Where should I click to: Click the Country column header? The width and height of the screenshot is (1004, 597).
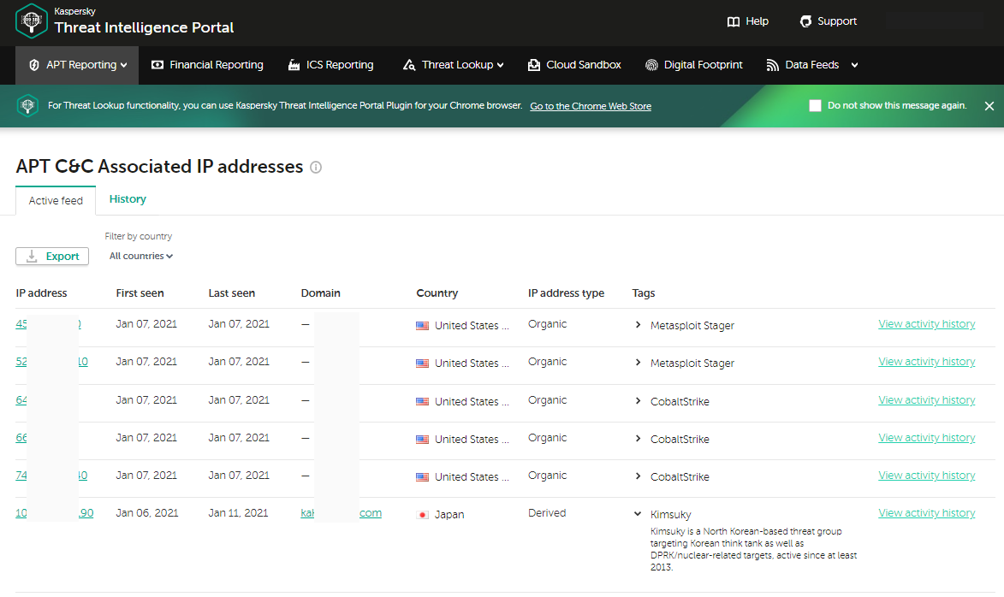(437, 293)
